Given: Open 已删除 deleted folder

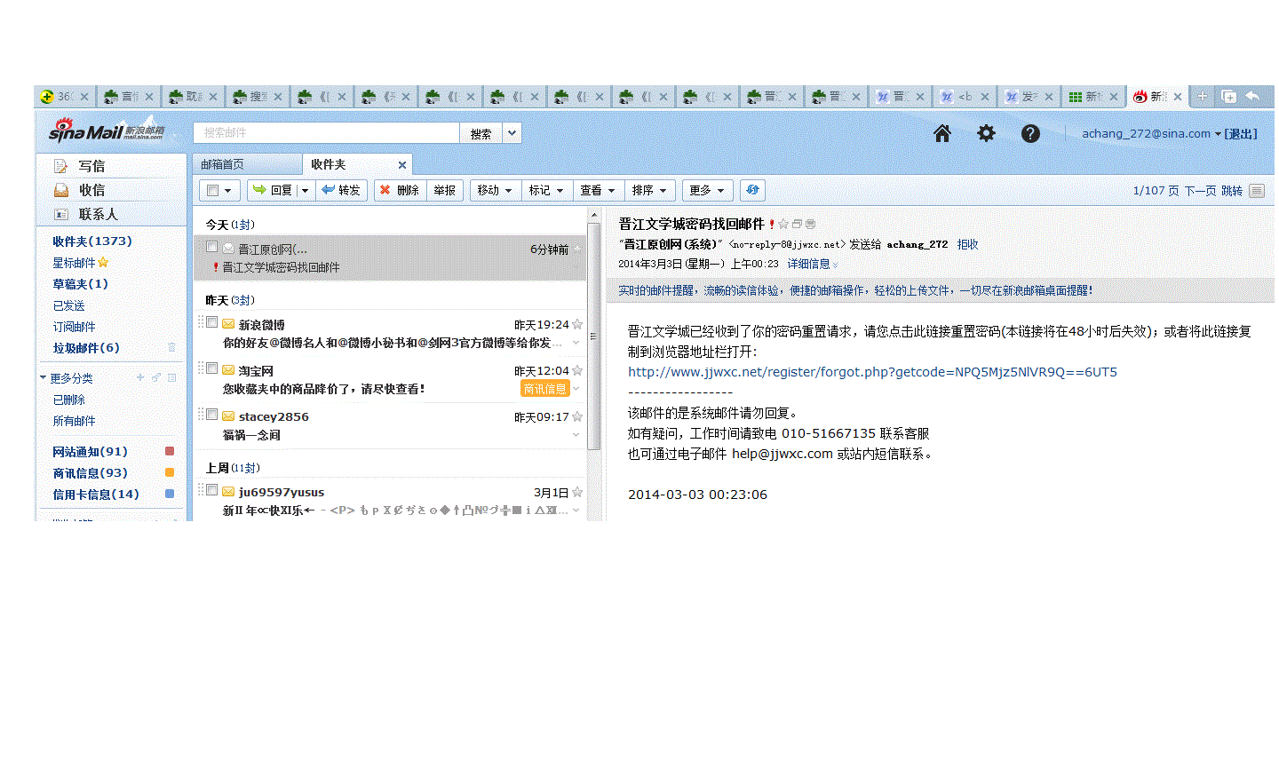Looking at the screenshot, I should coord(68,400).
